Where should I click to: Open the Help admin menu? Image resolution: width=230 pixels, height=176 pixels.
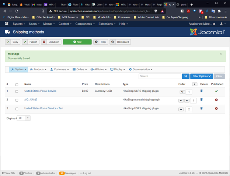tap(123, 24)
